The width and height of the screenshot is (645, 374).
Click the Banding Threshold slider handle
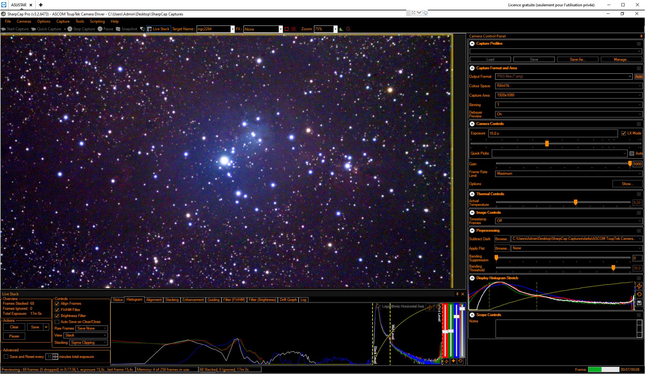[613, 268]
